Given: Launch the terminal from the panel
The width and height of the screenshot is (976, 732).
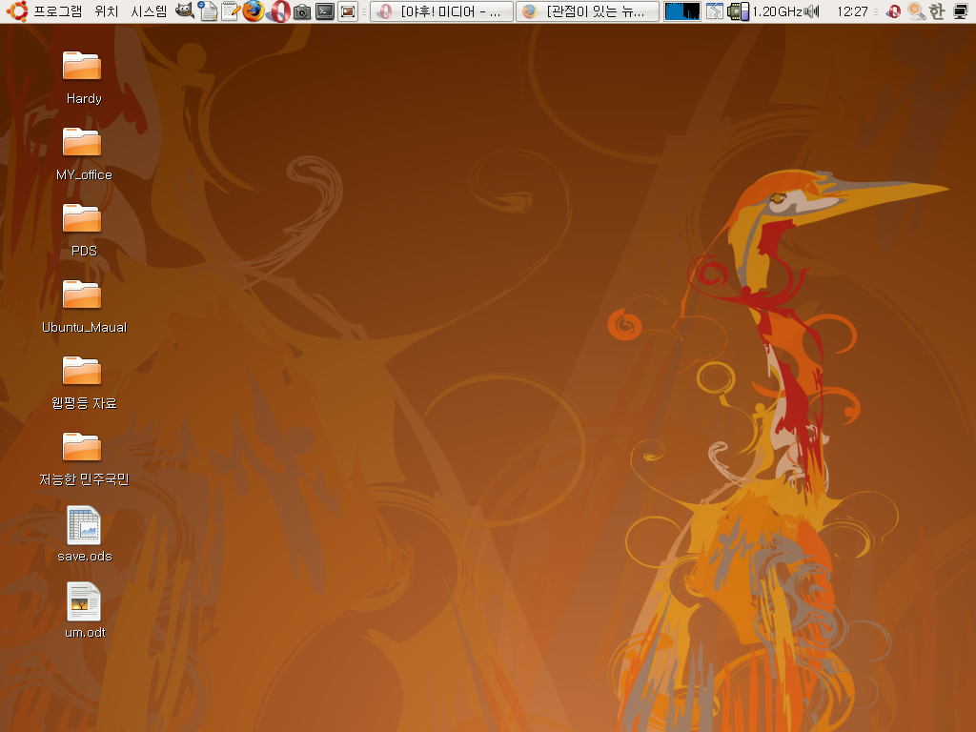Looking at the screenshot, I should [325, 11].
